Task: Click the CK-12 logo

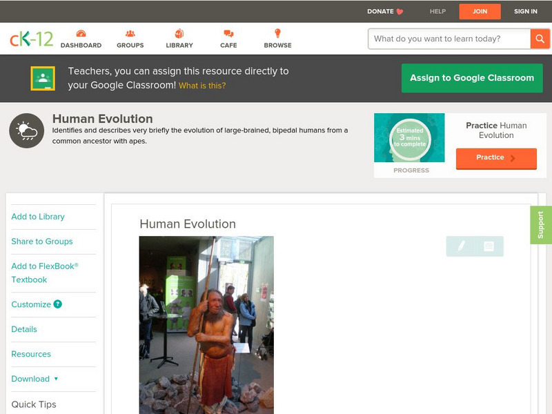Action: click(31, 39)
